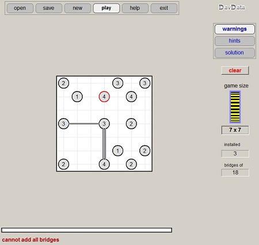Open the help menu item
The height and width of the screenshot is (245, 259).
pos(135,8)
